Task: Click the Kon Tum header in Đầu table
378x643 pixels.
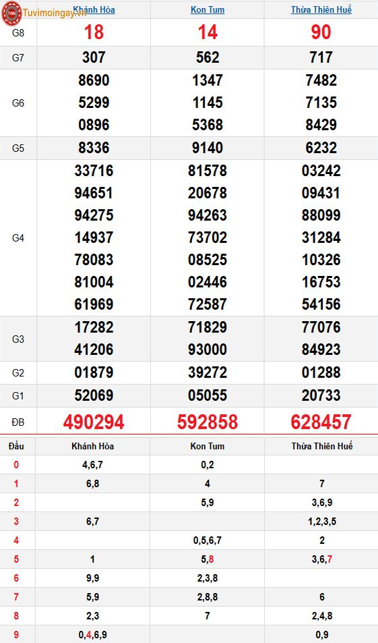Action: pyautogui.click(x=208, y=446)
